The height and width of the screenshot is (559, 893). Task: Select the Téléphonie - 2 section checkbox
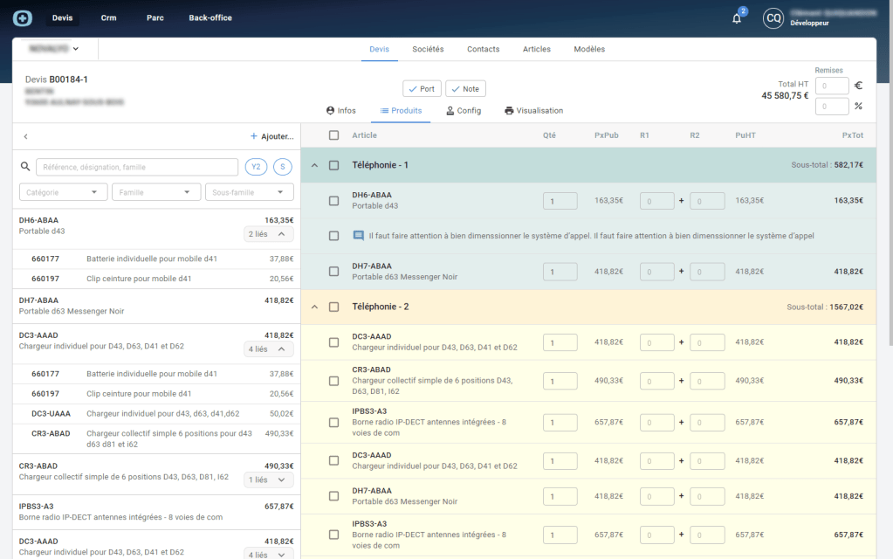[x=333, y=307]
